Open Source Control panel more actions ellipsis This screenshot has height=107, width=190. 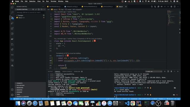[x=44, y=10]
